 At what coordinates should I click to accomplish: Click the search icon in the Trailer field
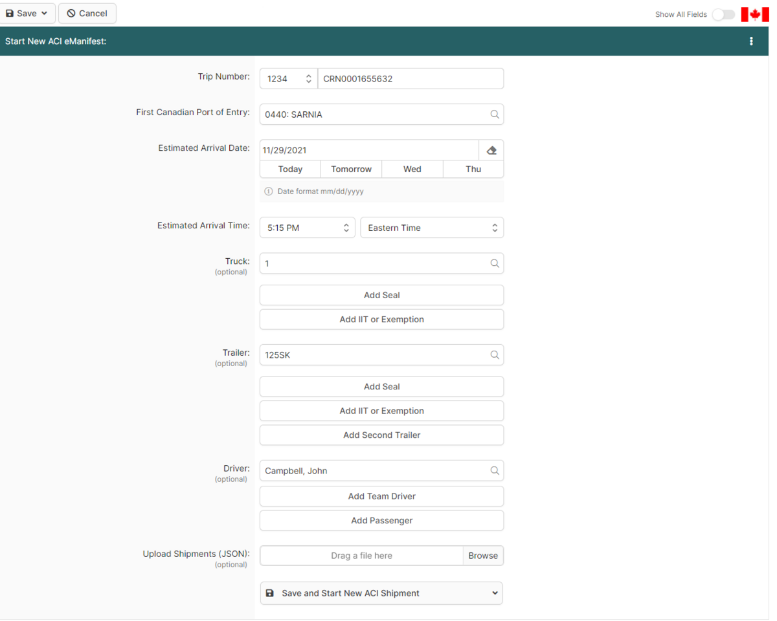(495, 354)
